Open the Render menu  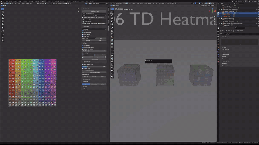tap(11, 1)
